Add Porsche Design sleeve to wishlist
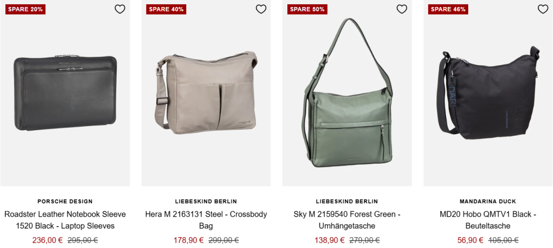This screenshot has width=553, height=248. tap(120, 9)
